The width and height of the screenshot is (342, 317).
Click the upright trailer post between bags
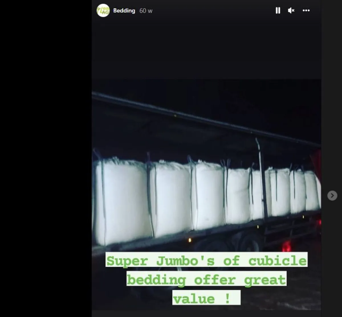[x=262, y=178]
